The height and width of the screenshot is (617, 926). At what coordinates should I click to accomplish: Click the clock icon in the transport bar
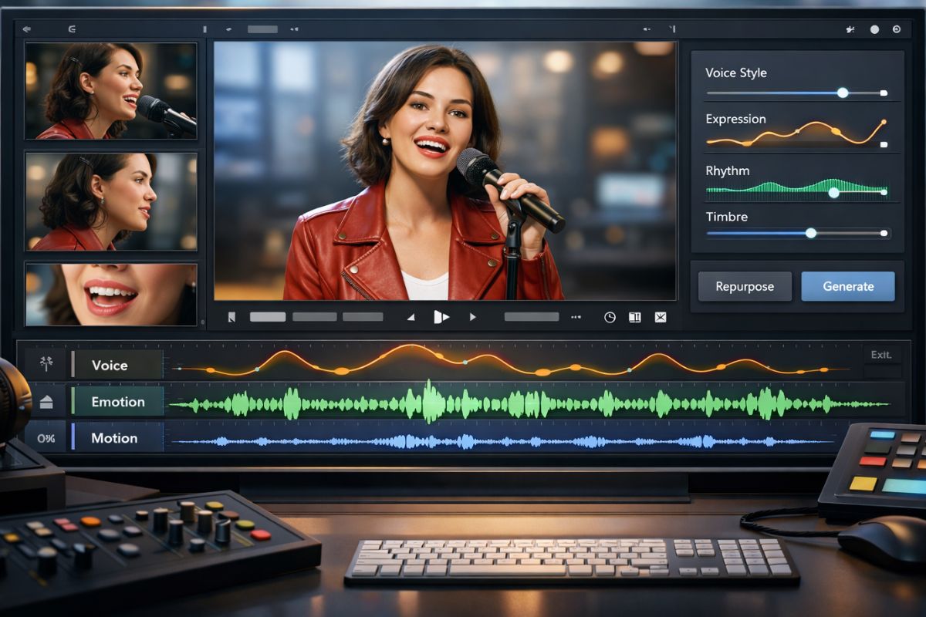tap(610, 316)
